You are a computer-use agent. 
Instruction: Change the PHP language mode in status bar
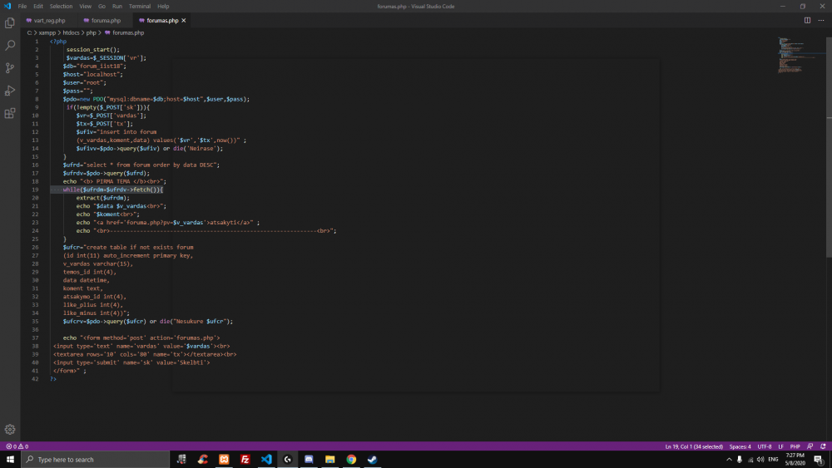[x=795, y=446]
